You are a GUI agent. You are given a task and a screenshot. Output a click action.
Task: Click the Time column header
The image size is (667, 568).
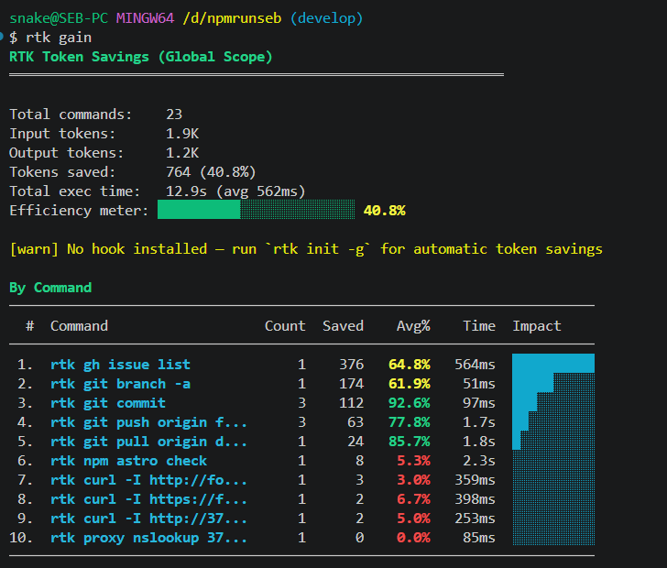[479, 326]
